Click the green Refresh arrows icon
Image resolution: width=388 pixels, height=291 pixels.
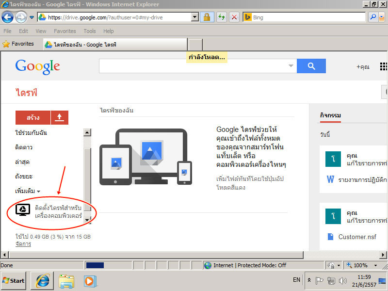222,17
